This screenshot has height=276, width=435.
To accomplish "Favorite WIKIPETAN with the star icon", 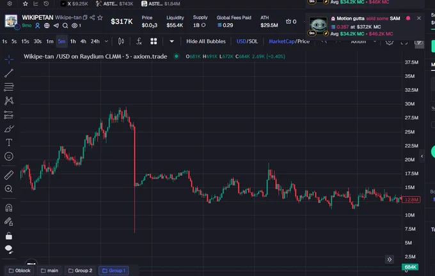I will [100, 17].
